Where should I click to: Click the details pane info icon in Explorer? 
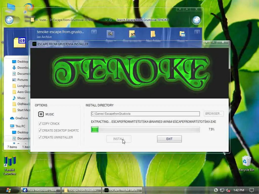(x=197, y=32)
